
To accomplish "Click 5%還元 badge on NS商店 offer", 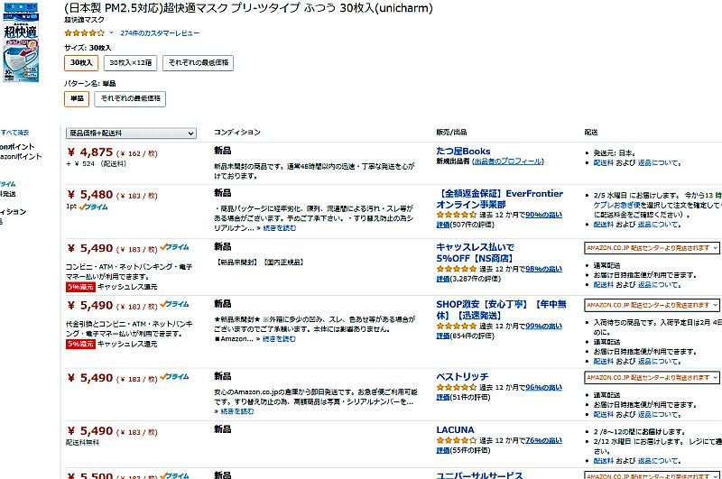I will [80, 287].
